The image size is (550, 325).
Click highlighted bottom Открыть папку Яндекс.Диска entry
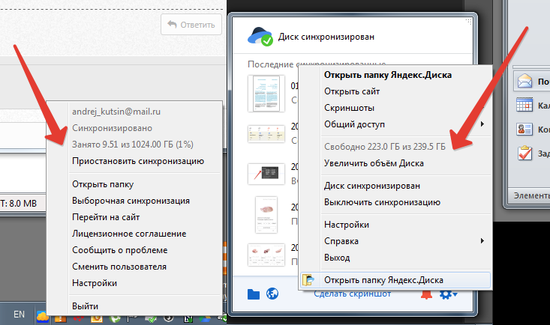(395, 280)
